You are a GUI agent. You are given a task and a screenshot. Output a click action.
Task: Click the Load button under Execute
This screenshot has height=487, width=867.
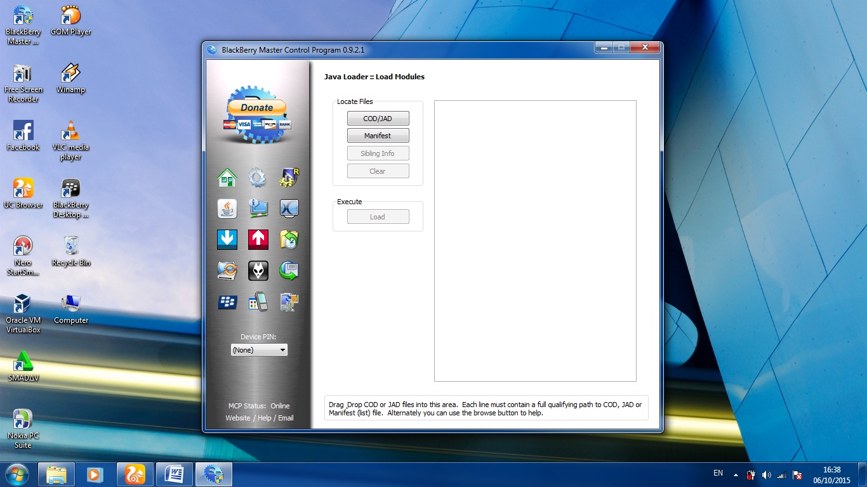(378, 217)
